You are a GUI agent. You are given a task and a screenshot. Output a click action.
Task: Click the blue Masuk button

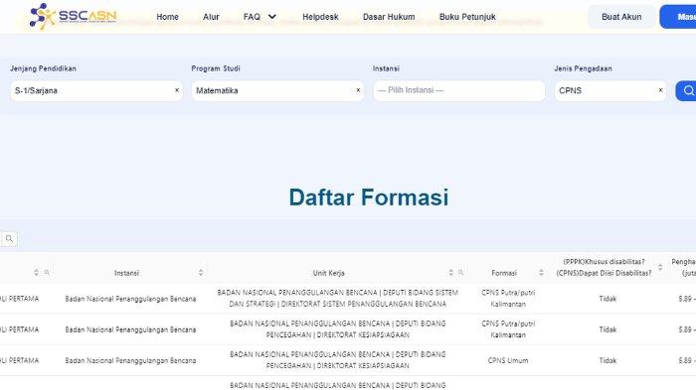(678, 17)
